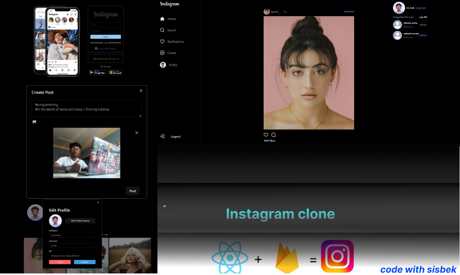Close the Create Post dialog

141,91
